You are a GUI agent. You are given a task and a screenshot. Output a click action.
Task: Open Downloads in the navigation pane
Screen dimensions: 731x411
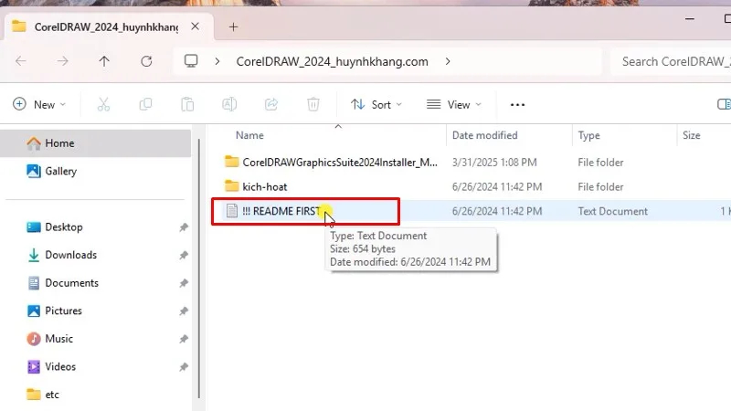(x=70, y=255)
